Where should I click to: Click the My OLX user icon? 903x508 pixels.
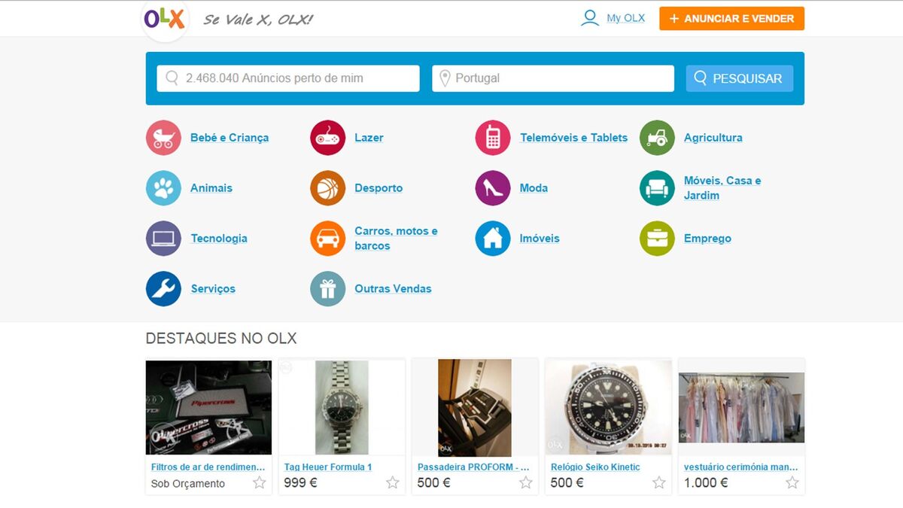pos(590,18)
